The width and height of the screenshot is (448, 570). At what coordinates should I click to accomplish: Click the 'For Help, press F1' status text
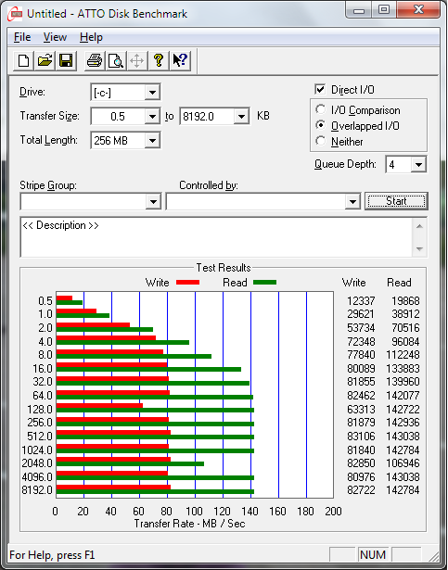tap(52, 555)
